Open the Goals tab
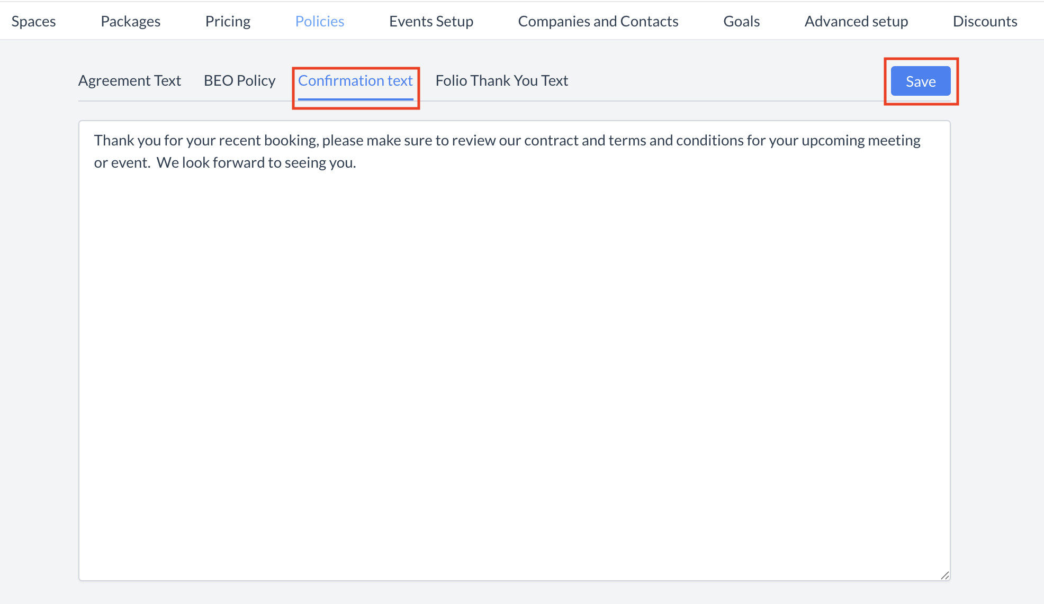 tap(741, 21)
